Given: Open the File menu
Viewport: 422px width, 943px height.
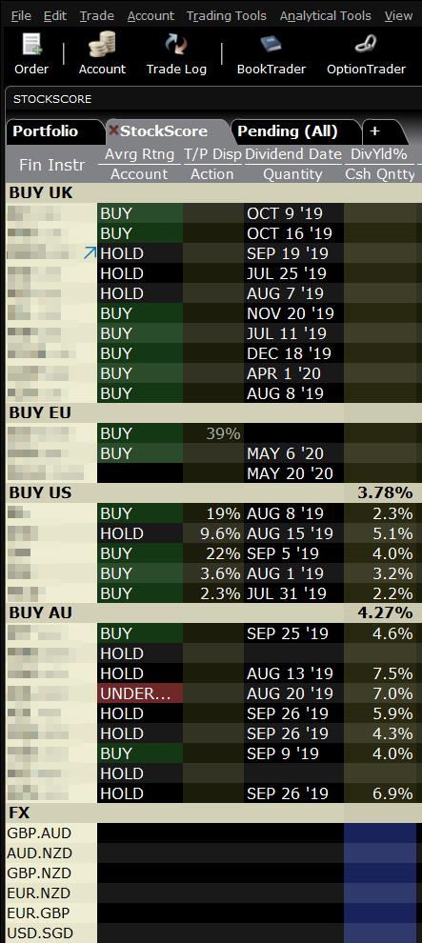Looking at the screenshot, I should (21, 15).
